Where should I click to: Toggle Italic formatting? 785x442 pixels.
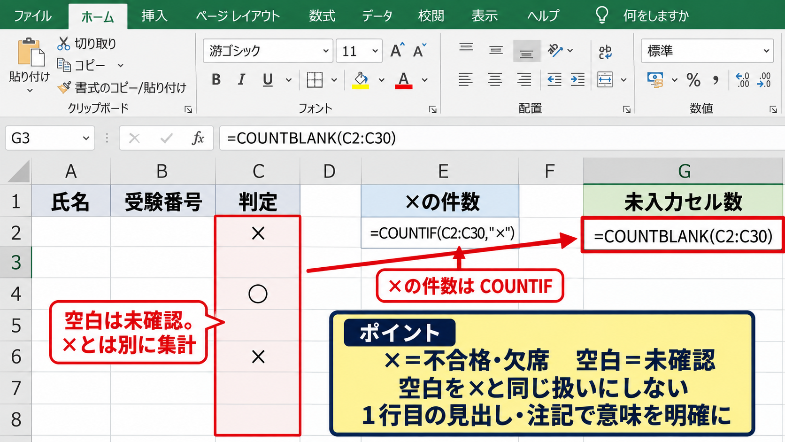[241, 80]
